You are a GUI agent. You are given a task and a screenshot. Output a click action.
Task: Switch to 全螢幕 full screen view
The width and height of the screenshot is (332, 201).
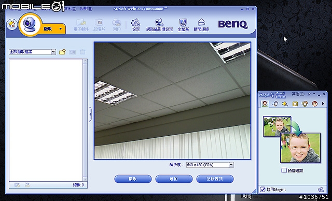(x=183, y=25)
